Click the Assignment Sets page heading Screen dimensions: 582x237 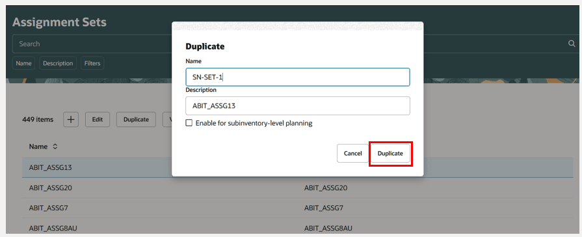coord(59,22)
